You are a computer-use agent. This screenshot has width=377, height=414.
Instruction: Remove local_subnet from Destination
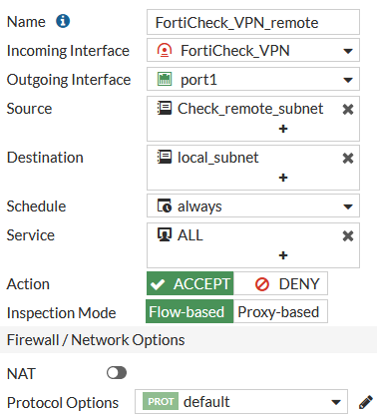tap(348, 158)
